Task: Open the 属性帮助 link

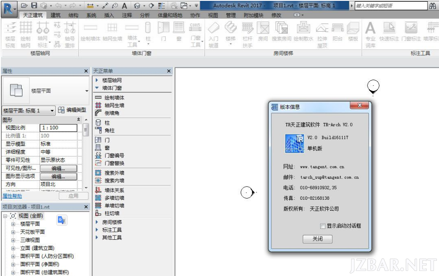Action: click(x=12, y=196)
